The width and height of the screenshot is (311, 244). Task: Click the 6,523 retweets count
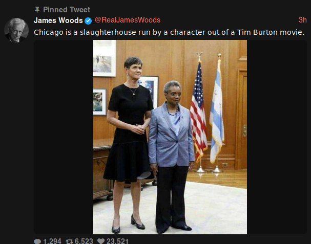tap(84, 241)
